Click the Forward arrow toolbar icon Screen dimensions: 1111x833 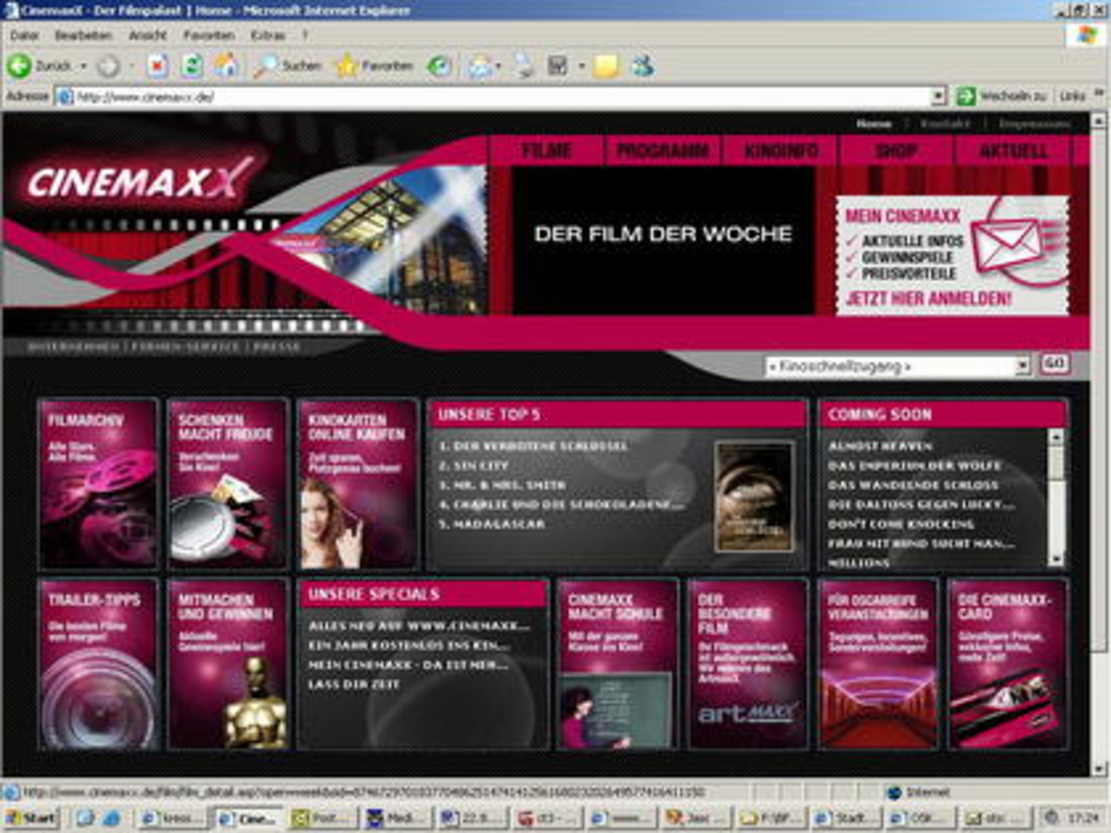(x=108, y=67)
